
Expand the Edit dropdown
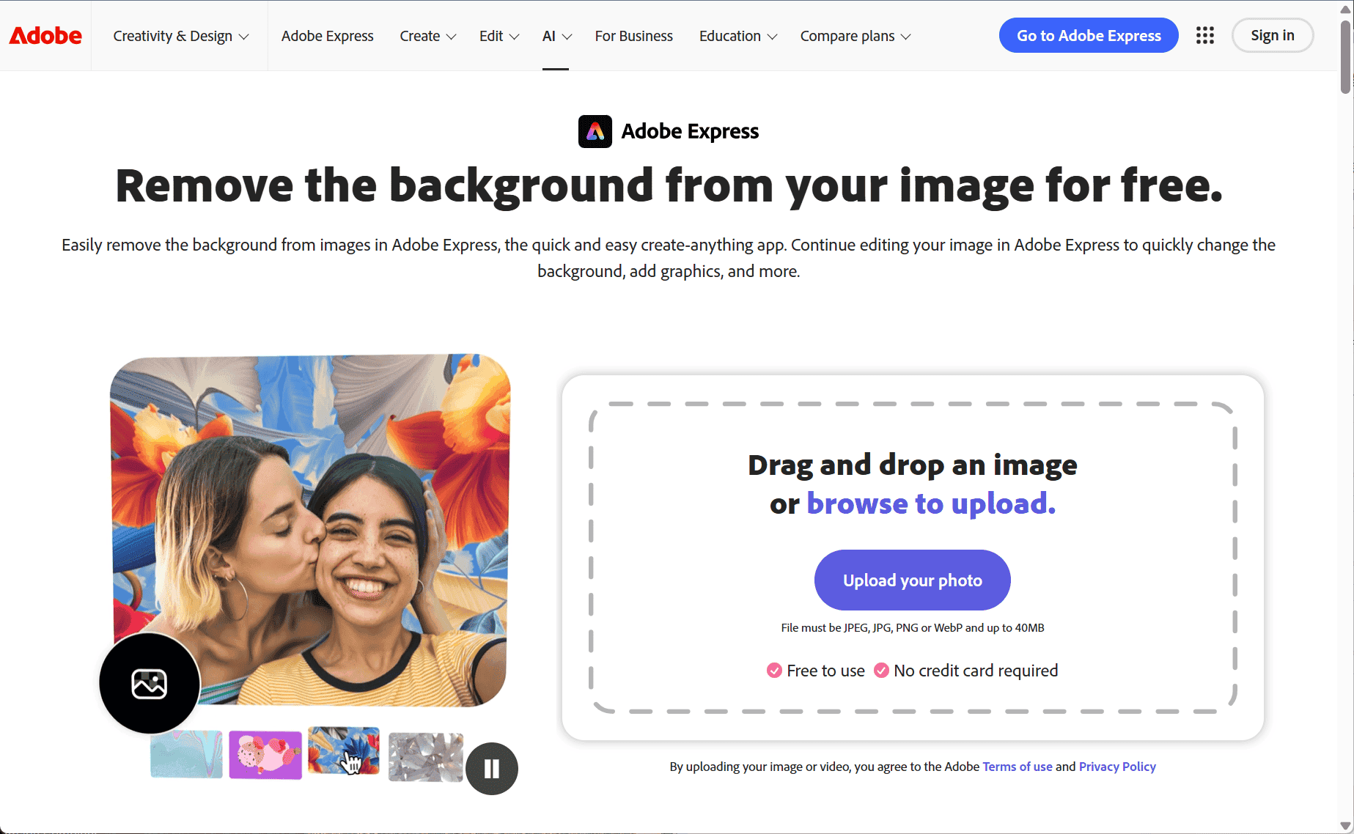[498, 35]
